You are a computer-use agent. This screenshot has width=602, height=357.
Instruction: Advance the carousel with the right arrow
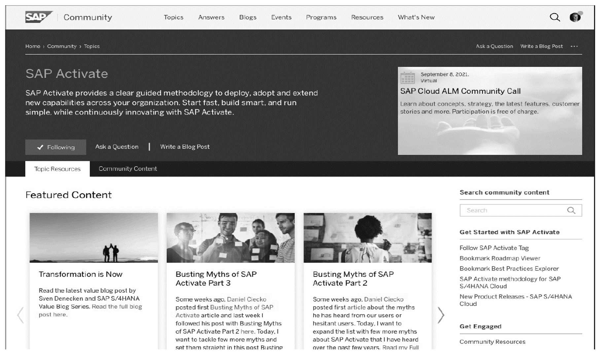442,315
